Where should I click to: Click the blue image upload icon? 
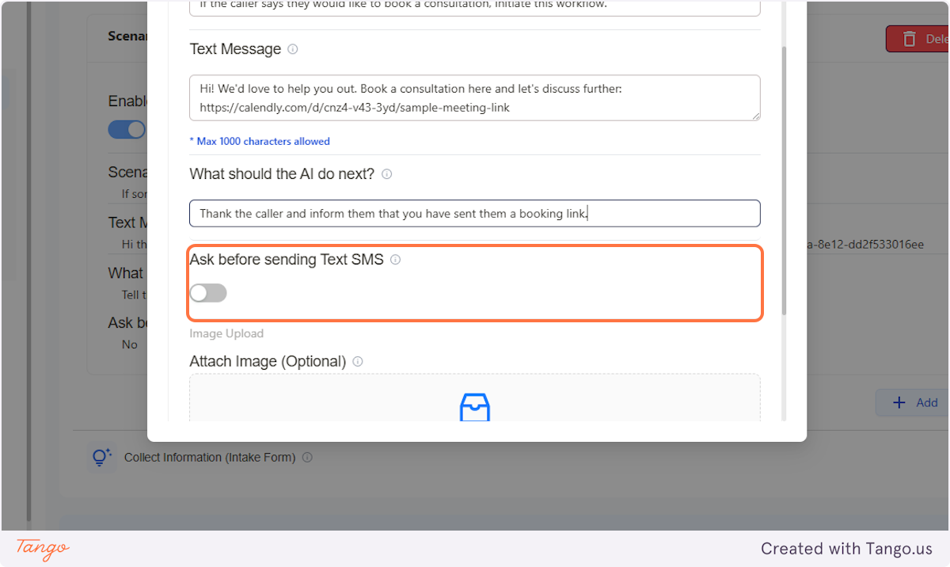tap(474, 407)
